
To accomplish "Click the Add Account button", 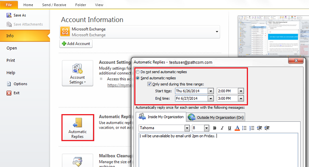I will coord(76,44).
